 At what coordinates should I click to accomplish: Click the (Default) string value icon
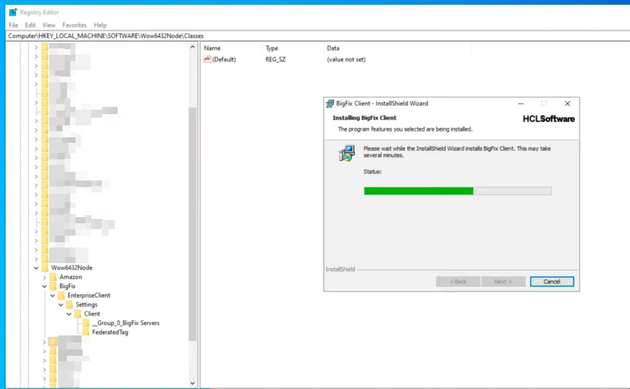click(x=207, y=59)
